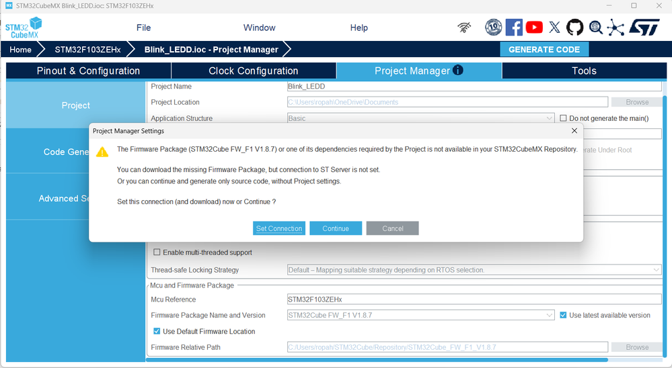Viewport: 672px width, 368px height.
Task: Uncheck Use Default Firmware Location
Action: click(x=157, y=331)
